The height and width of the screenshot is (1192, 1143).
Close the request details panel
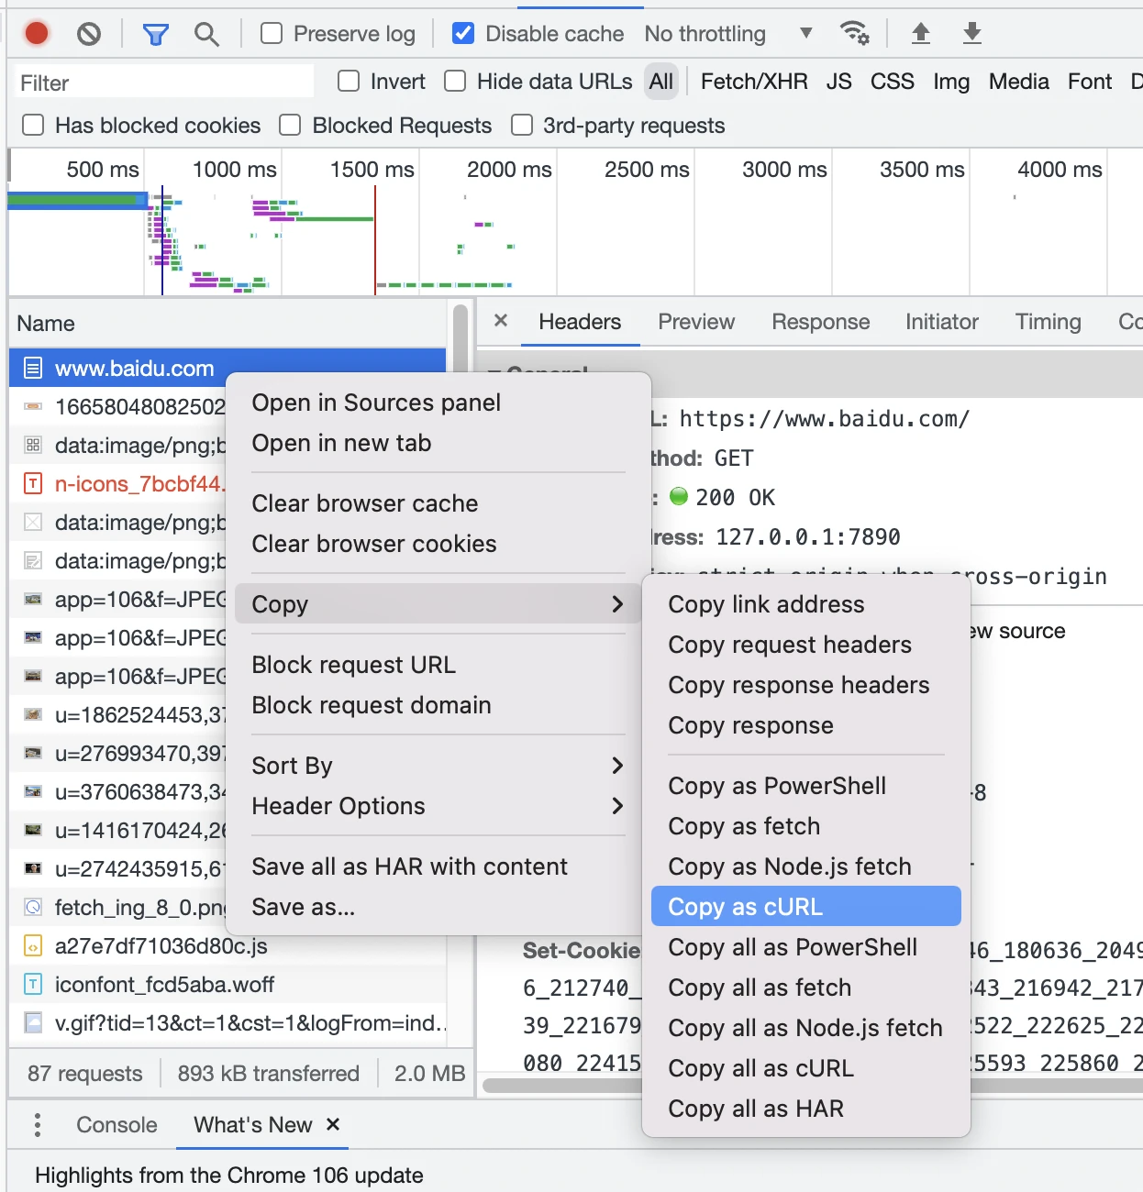[501, 321]
